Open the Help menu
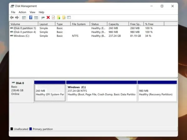187x140 pixels. (x=41, y=12)
